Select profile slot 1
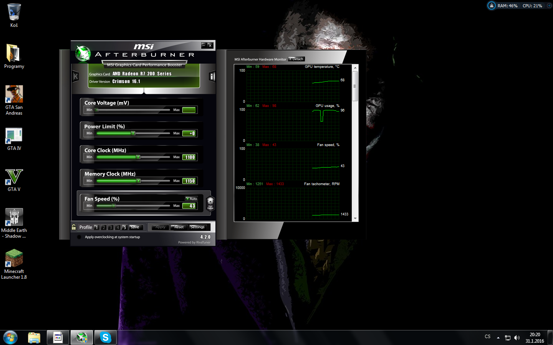The image size is (553, 345). tap(97, 227)
